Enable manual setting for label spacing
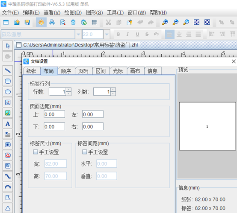This screenshot has width=237, height=213. click(84, 152)
